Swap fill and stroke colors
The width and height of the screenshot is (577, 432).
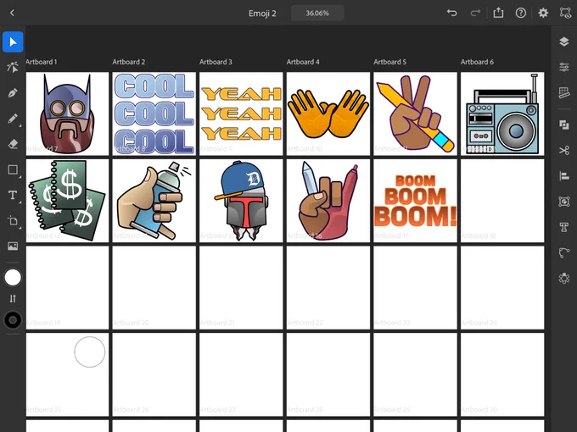click(13, 299)
